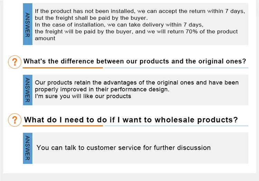Viewport: 259px width, 181px height.
Task: Click 'Our products retain the advantages' sentence
Action: (137, 83)
